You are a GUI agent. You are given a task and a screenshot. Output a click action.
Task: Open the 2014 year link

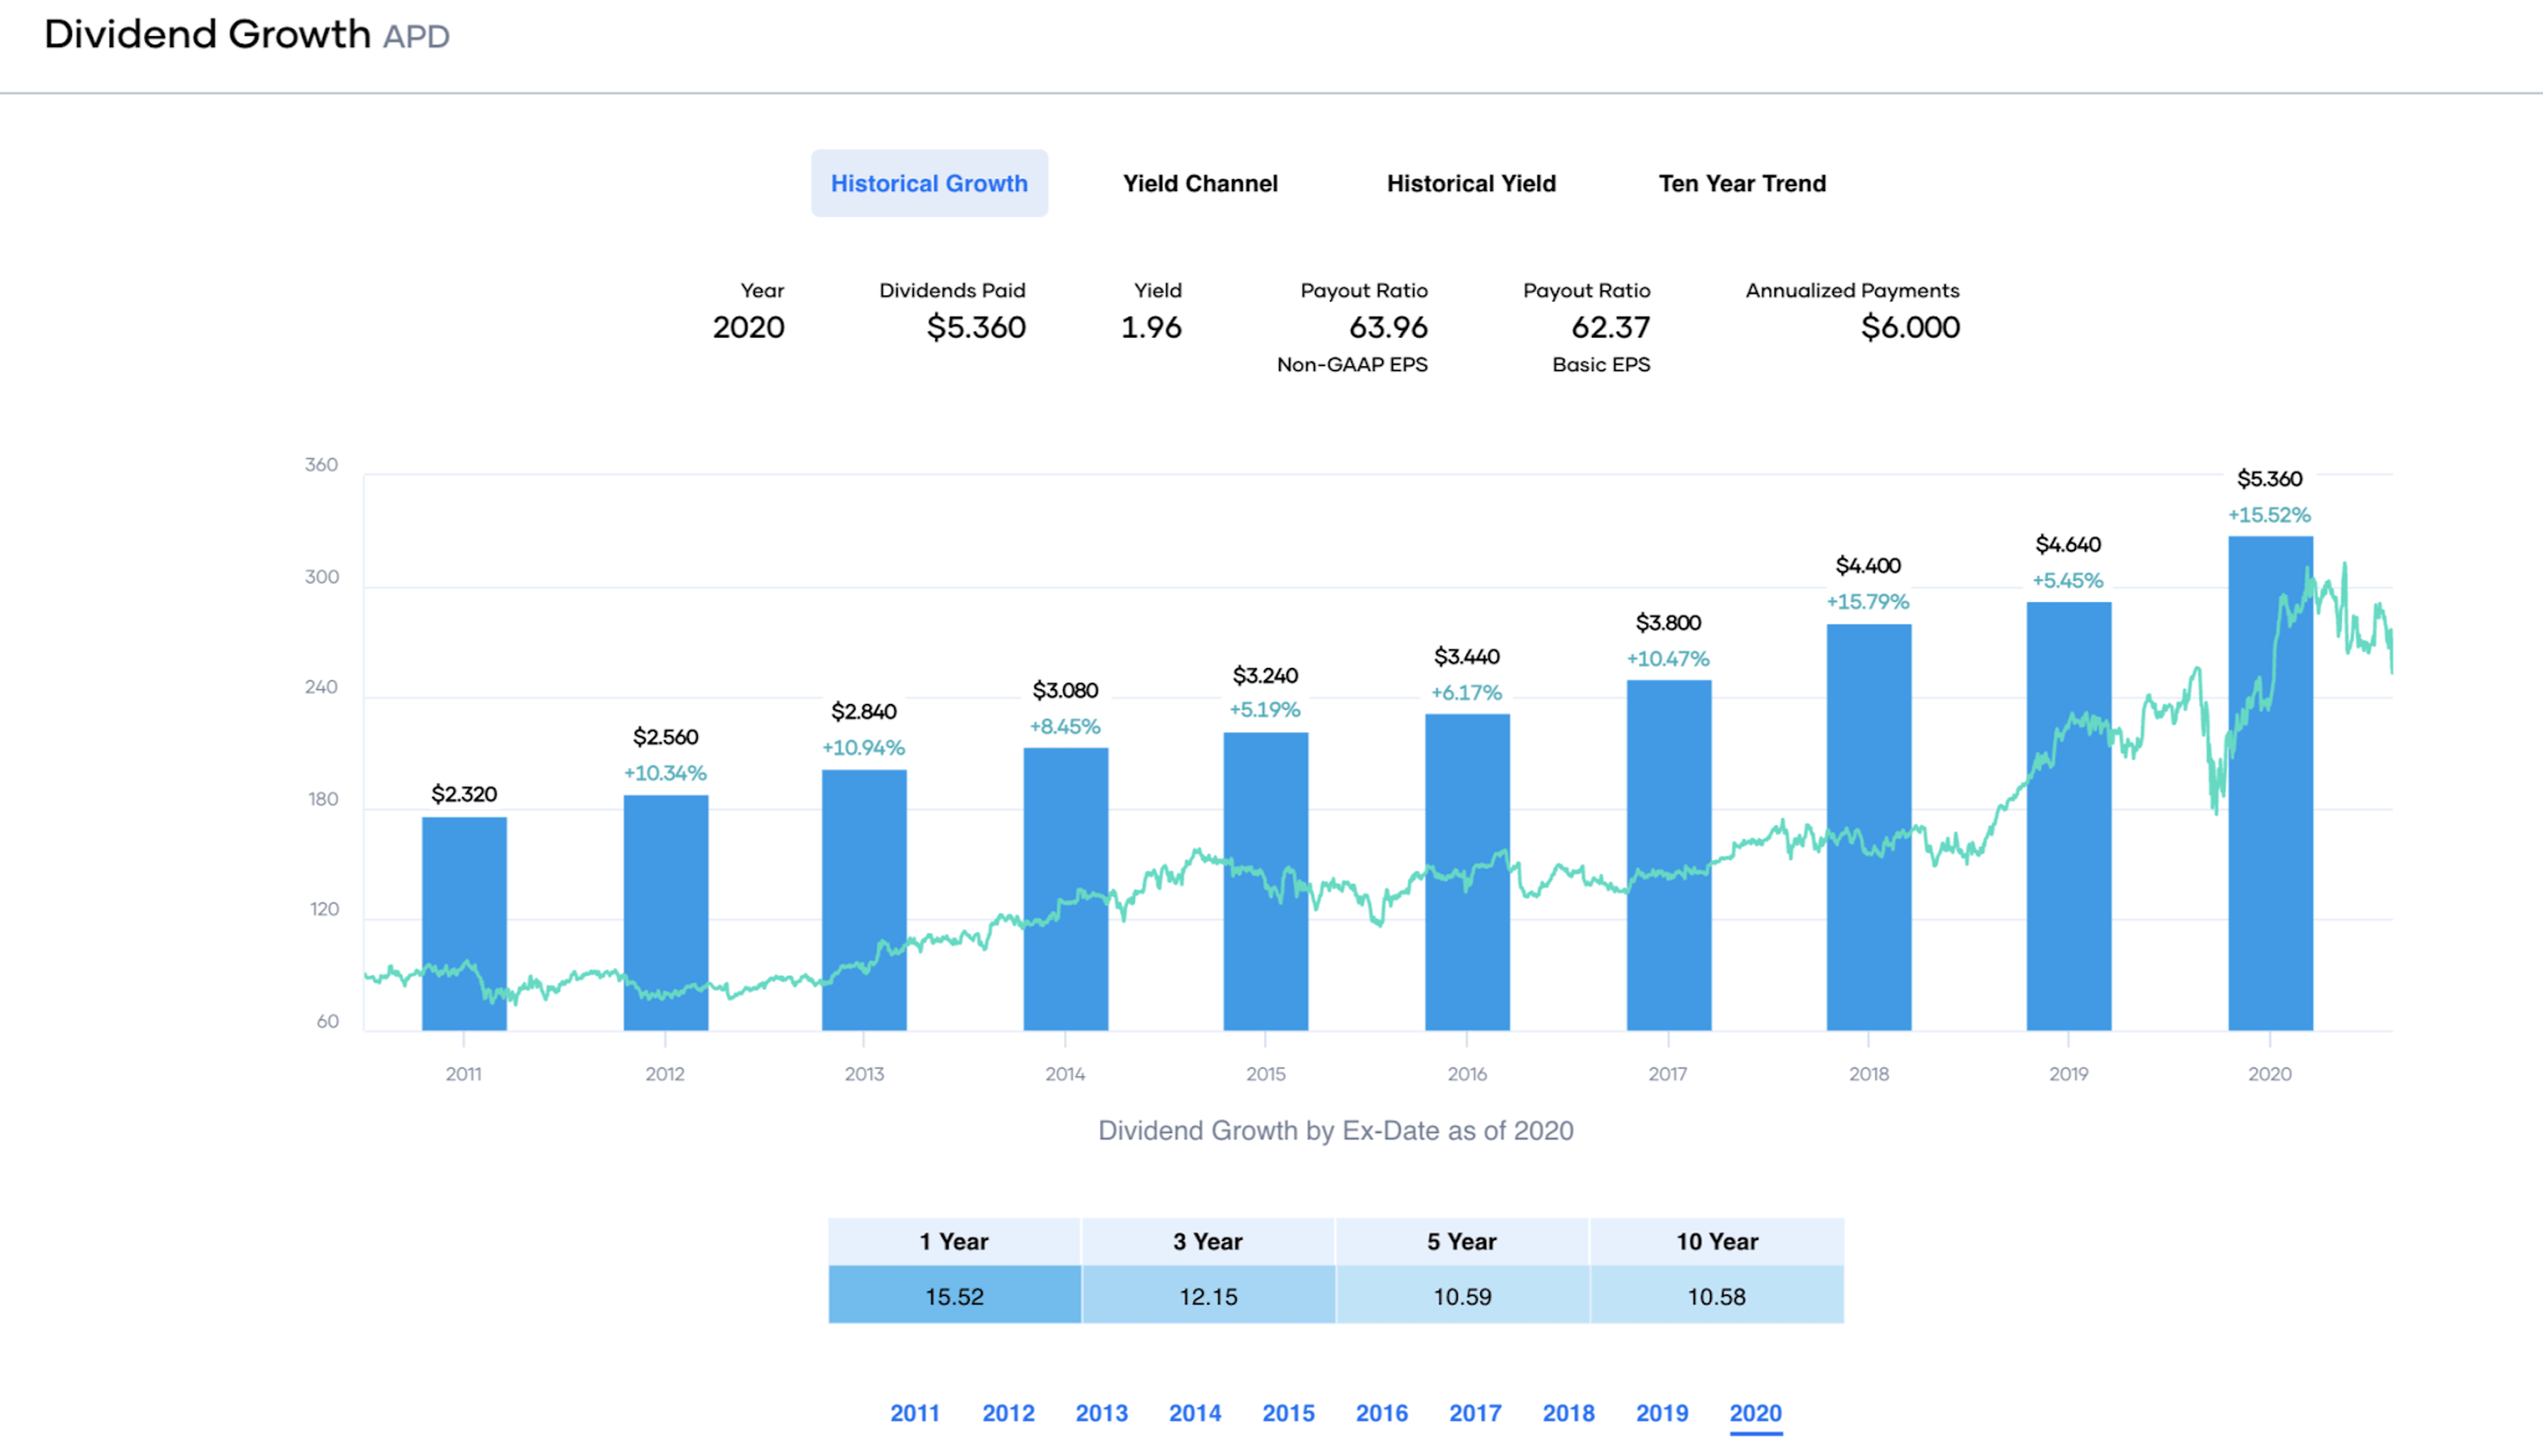(1195, 1412)
